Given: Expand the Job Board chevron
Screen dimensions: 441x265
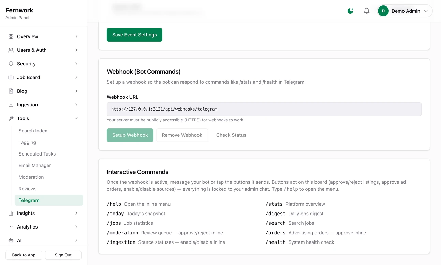Looking at the screenshot, I should click(76, 77).
